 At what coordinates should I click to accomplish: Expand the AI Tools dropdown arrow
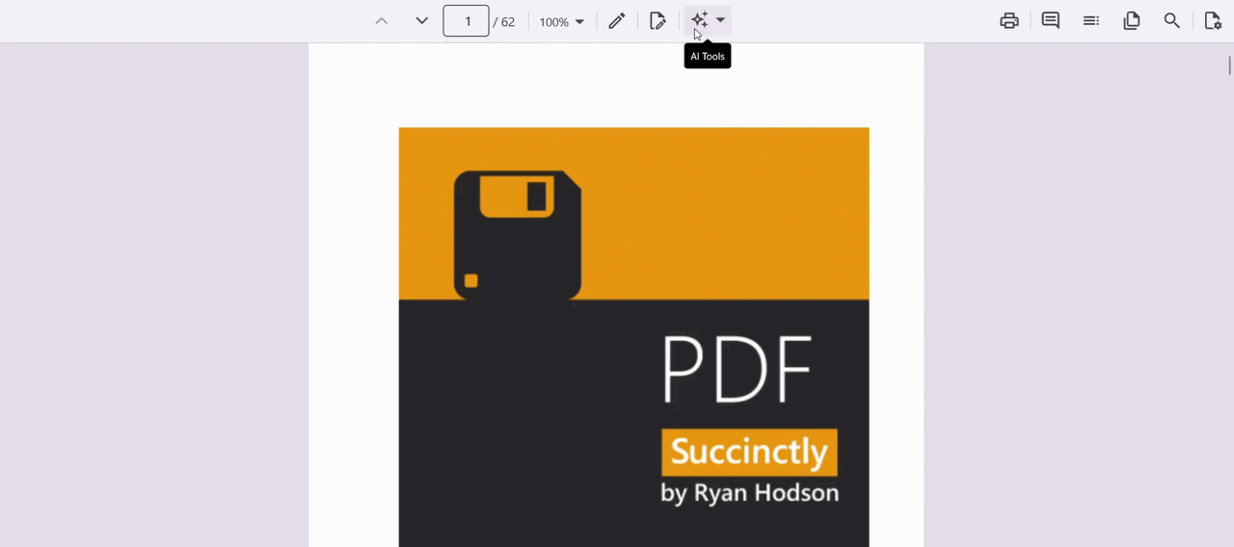coord(720,20)
